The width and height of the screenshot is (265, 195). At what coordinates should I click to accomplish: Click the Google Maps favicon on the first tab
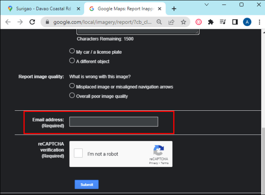(10, 9)
